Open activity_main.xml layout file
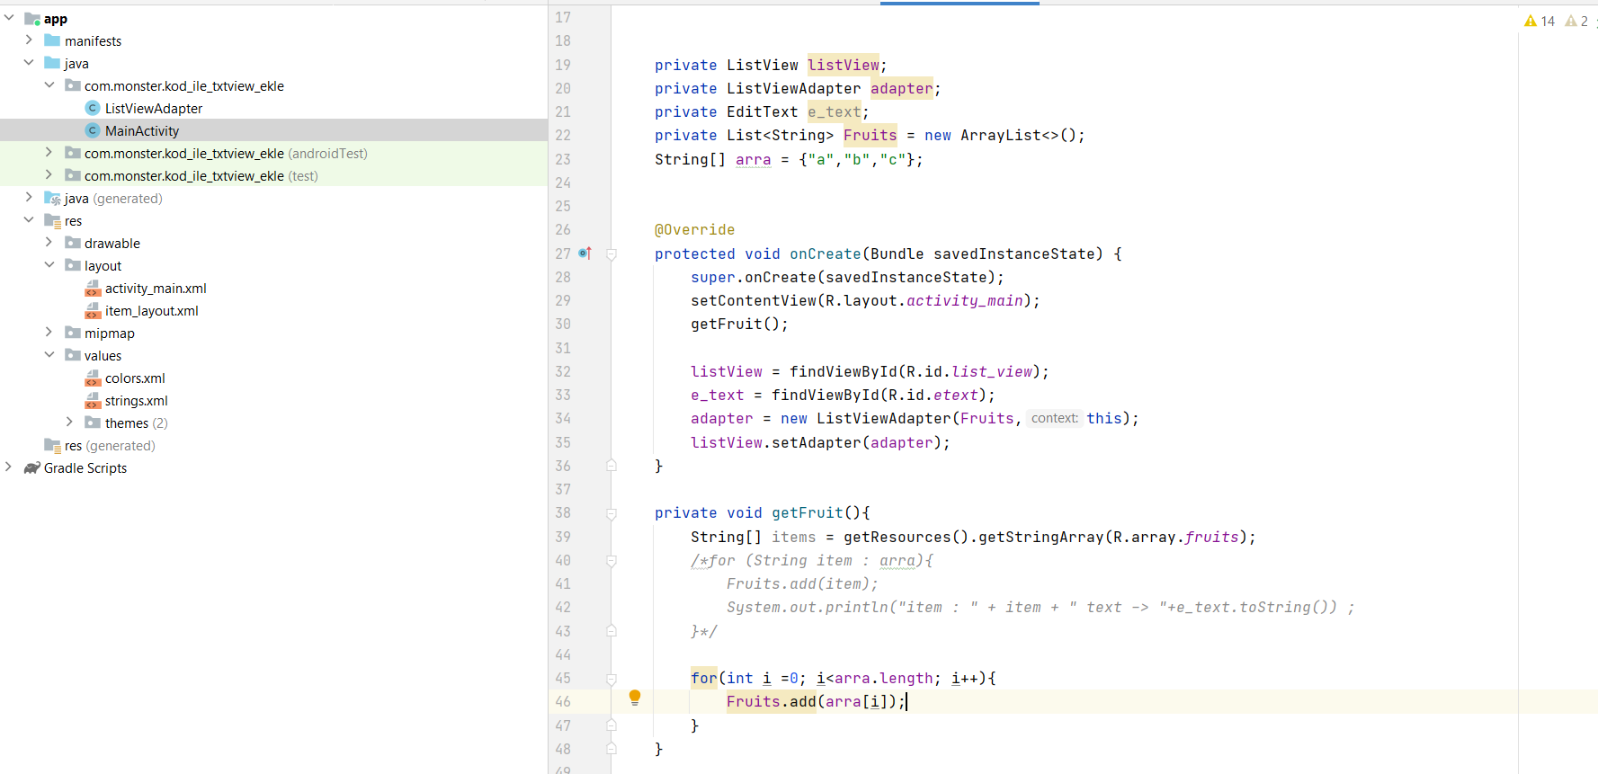Image resolution: width=1598 pixels, height=774 pixels. (156, 288)
